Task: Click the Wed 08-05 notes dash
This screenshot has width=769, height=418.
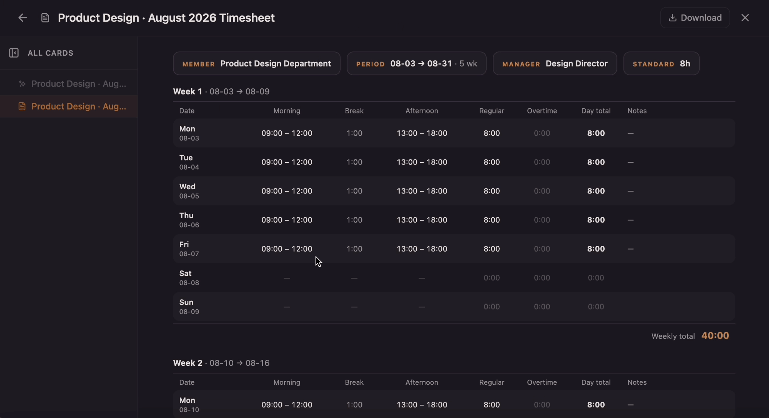Action: point(631,191)
